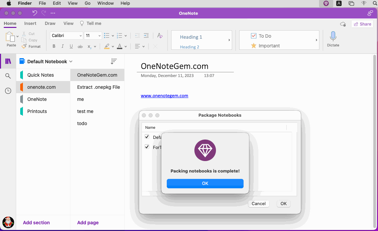Image resolution: width=378 pixels, height=231 pixels.
Task: Toggle the To Do tag checkbox
Action: (x=254, y=36)
